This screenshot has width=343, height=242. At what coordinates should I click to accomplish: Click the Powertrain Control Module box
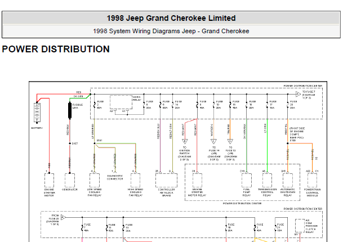pos(312,180)
